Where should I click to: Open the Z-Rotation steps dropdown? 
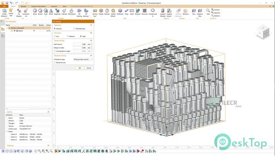point(83,59)
